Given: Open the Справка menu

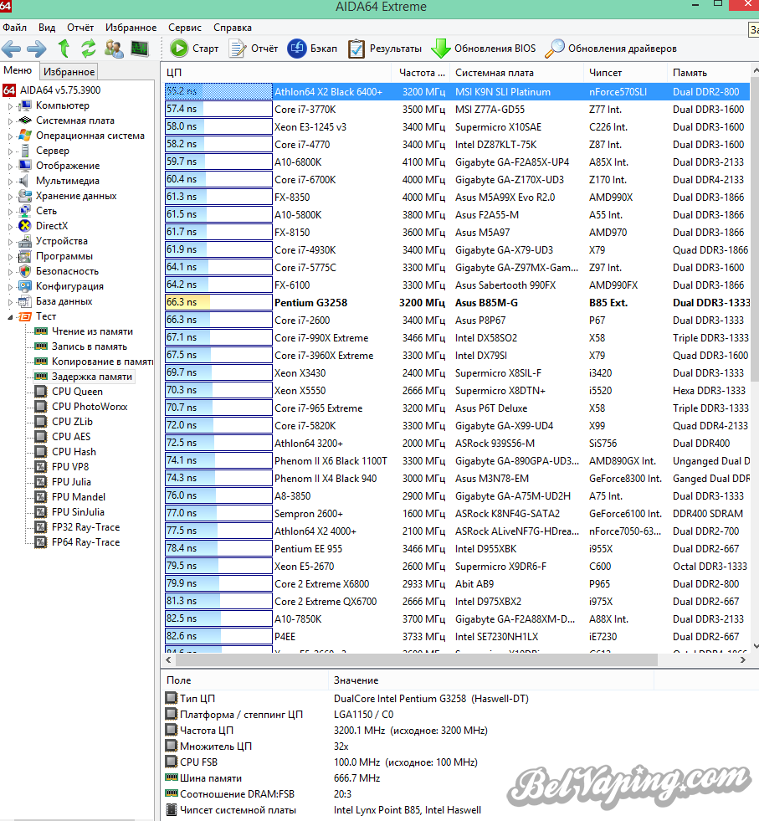Looking at the screenshot, I should click(233, 28).
